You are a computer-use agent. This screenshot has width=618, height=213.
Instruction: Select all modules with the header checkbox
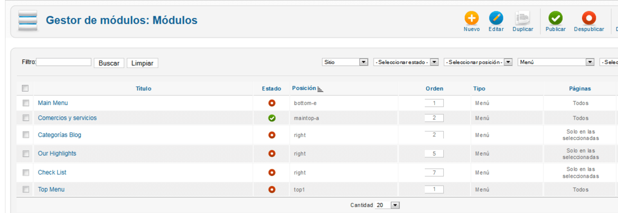coord(25,89)
